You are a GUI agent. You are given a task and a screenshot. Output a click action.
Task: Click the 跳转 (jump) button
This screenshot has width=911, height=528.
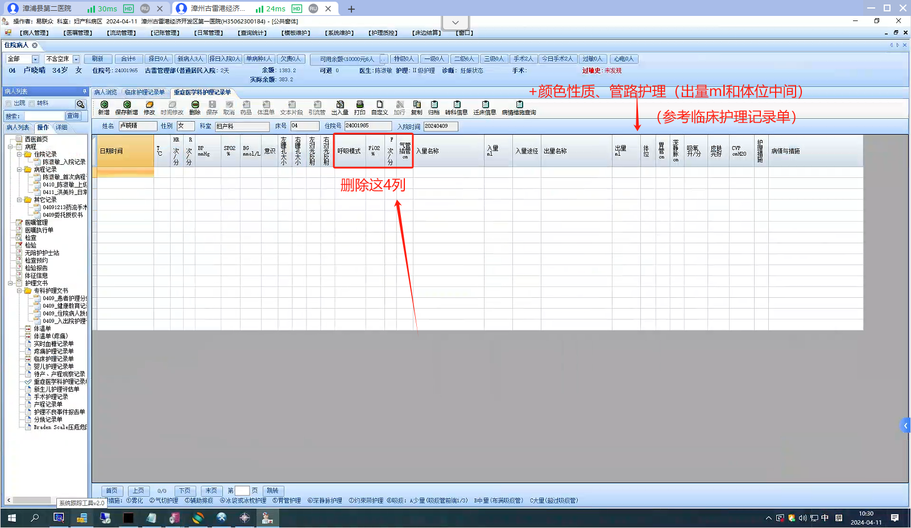click(x=273, y=490)
